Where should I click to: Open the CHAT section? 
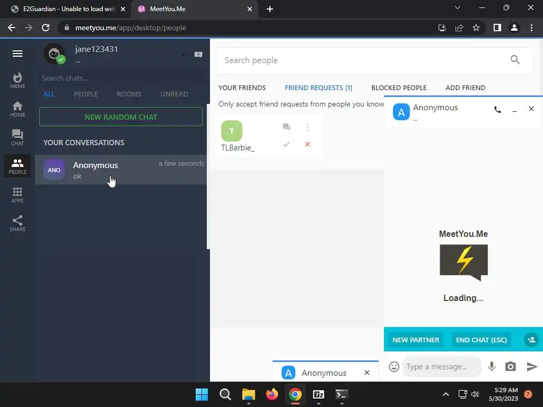point(17,138)
